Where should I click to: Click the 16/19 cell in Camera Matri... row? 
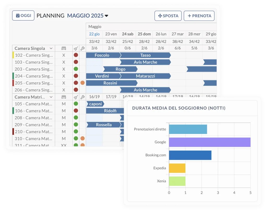94,97
